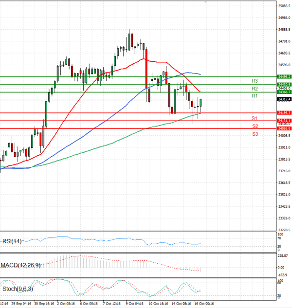
Task: Select the MACD(12,26,9) indicator label
Action: [21, 265]
